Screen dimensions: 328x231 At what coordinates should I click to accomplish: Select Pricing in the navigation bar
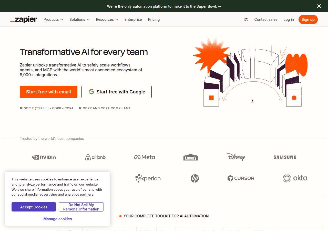[154, 19]
